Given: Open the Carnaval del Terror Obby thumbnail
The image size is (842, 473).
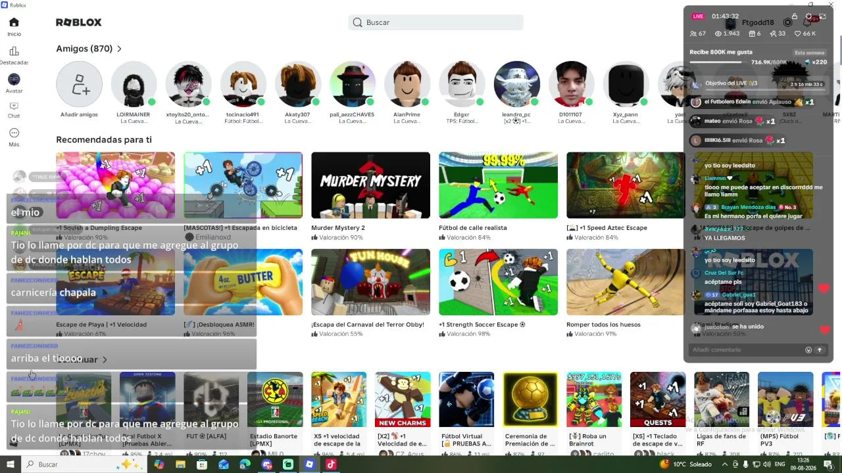Looking at the screenshot, I should point(370,282).
